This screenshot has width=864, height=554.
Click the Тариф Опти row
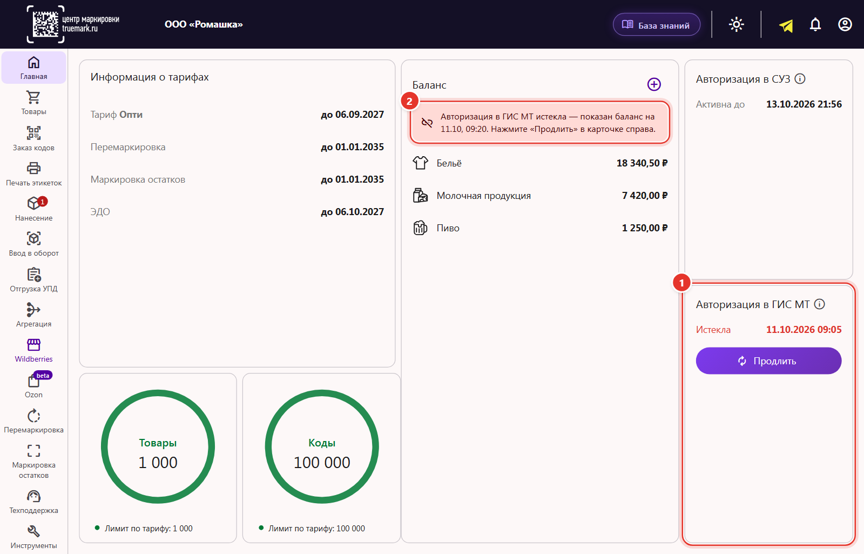tap(237, 115)
